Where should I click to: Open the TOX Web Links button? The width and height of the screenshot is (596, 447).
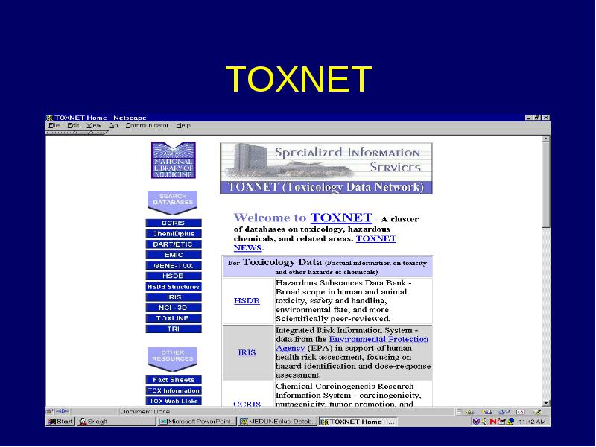(x=174, y=401)
